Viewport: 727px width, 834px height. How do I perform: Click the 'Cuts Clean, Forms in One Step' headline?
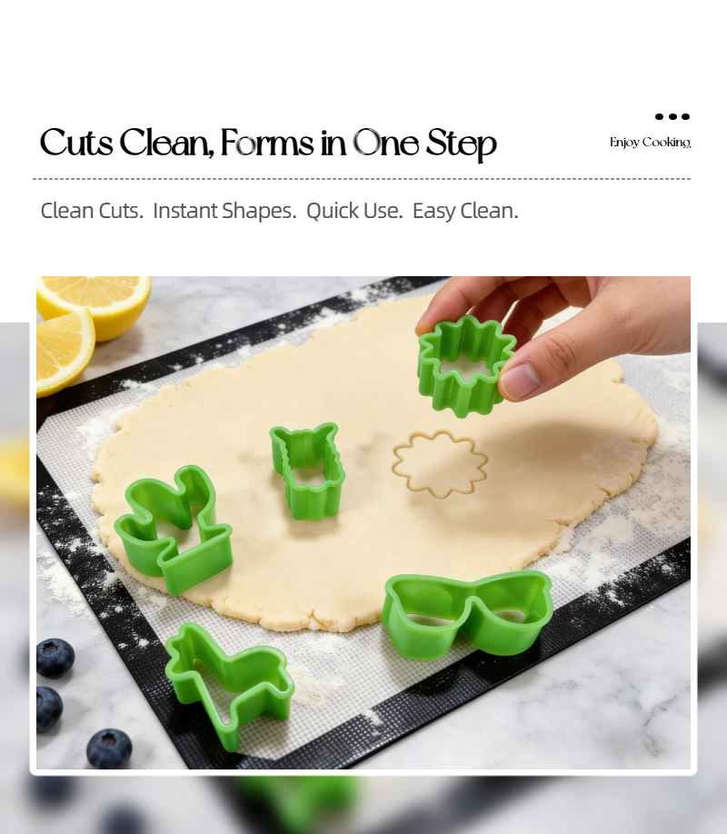tap(268, 144)
